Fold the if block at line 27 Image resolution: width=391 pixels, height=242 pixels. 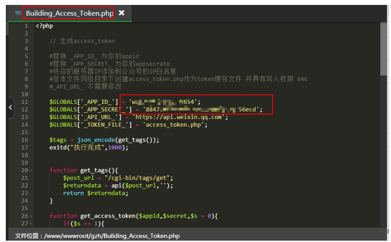(x=31, y=224)
